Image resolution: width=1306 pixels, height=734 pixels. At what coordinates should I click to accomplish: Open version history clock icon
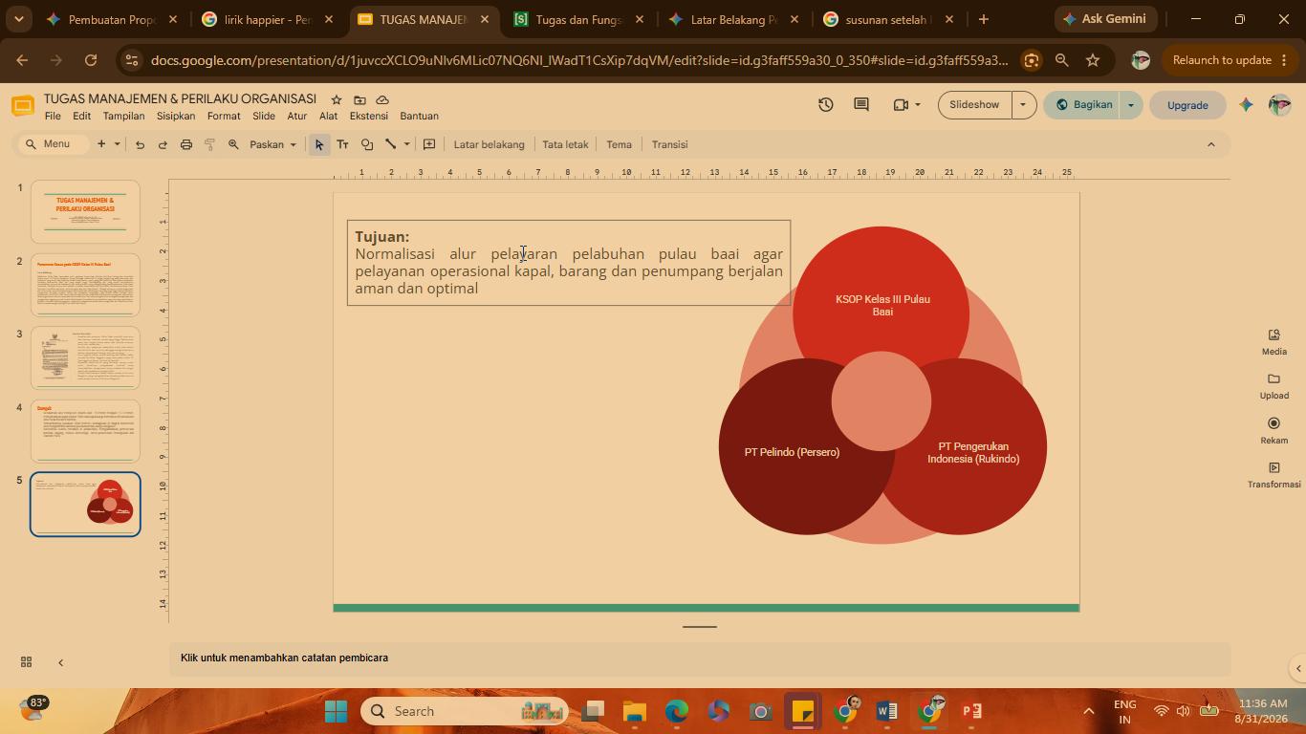825,105
